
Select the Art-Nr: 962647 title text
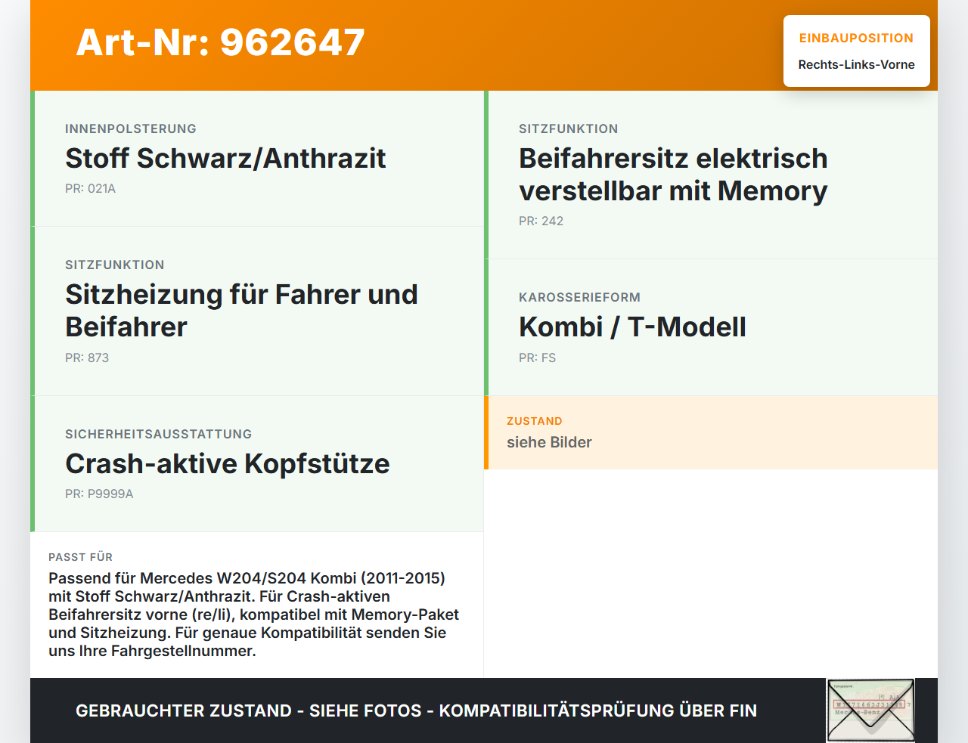pyautogui.click(x=220, y=43)
